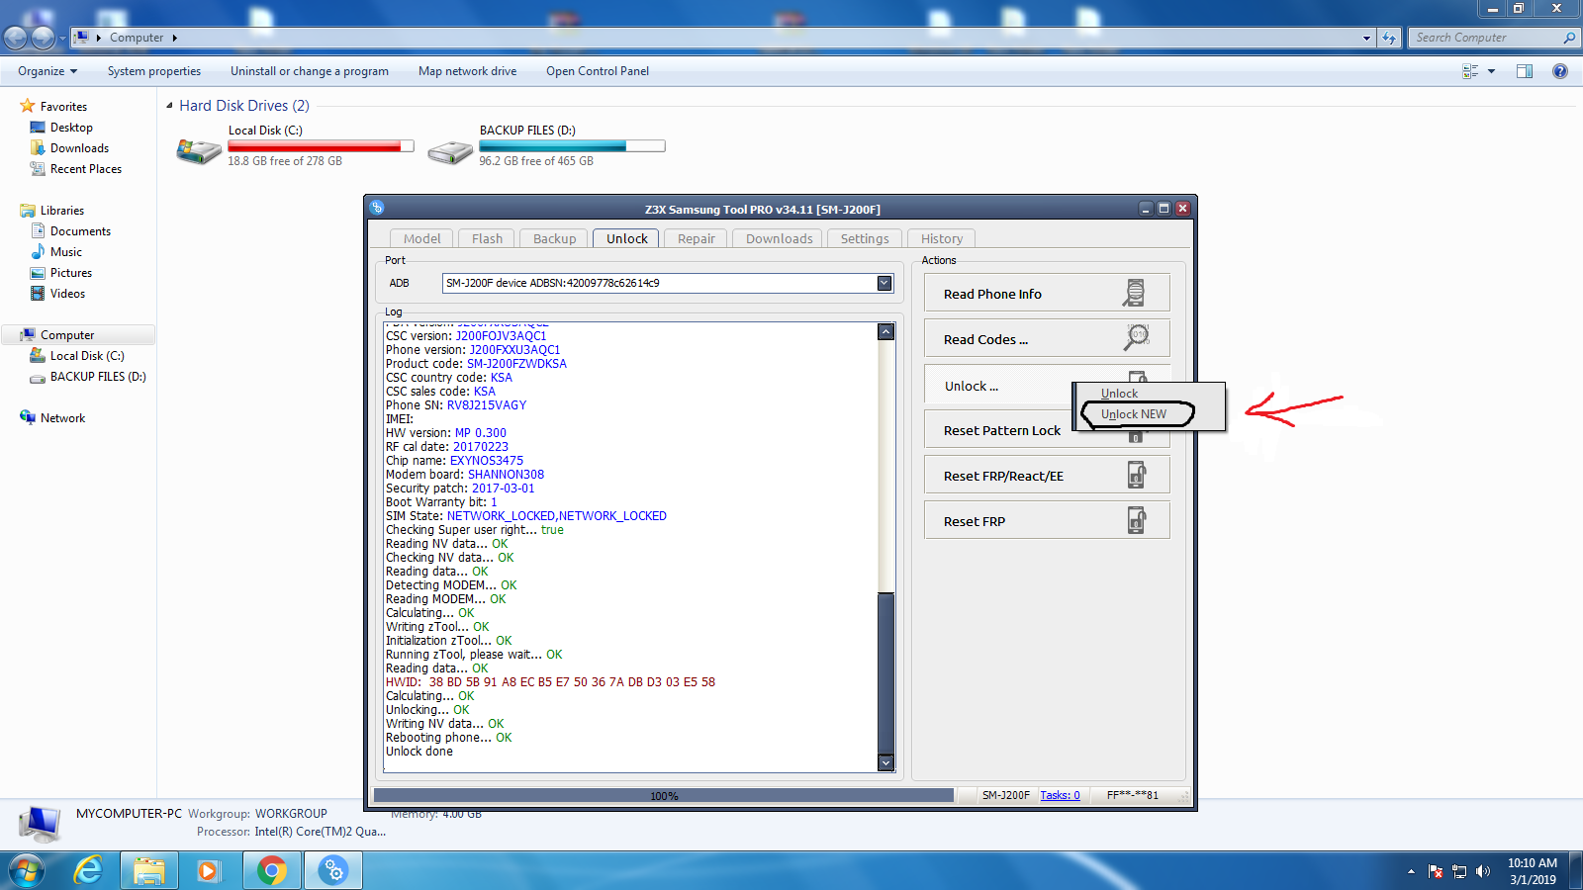Open Media Player taskbar icon
Image resolution: width=1583 pixels, height=890 pixels.
(x=208, y=870)
